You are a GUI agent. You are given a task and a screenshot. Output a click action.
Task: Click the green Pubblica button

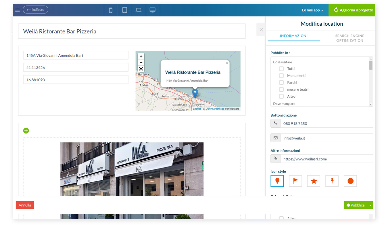click(356, 205)
